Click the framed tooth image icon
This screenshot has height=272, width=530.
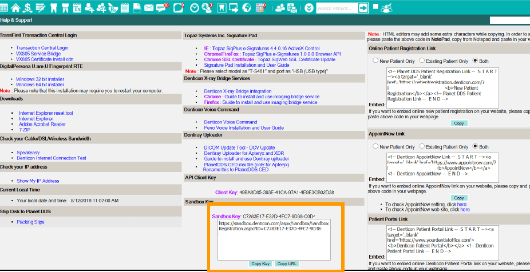pos(221,7)
